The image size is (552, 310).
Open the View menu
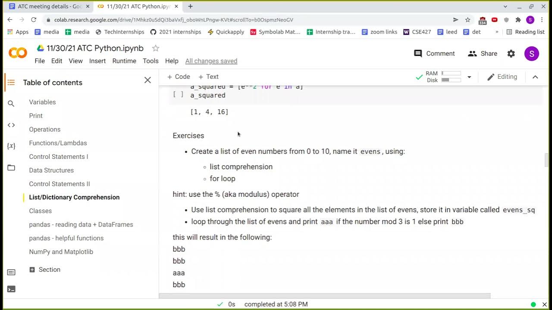[x=75, y=61]
